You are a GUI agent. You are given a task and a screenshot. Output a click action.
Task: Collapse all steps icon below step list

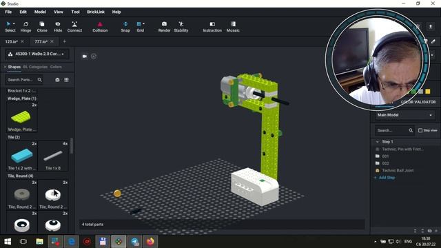pyautogui.click(x=415, y=231)
